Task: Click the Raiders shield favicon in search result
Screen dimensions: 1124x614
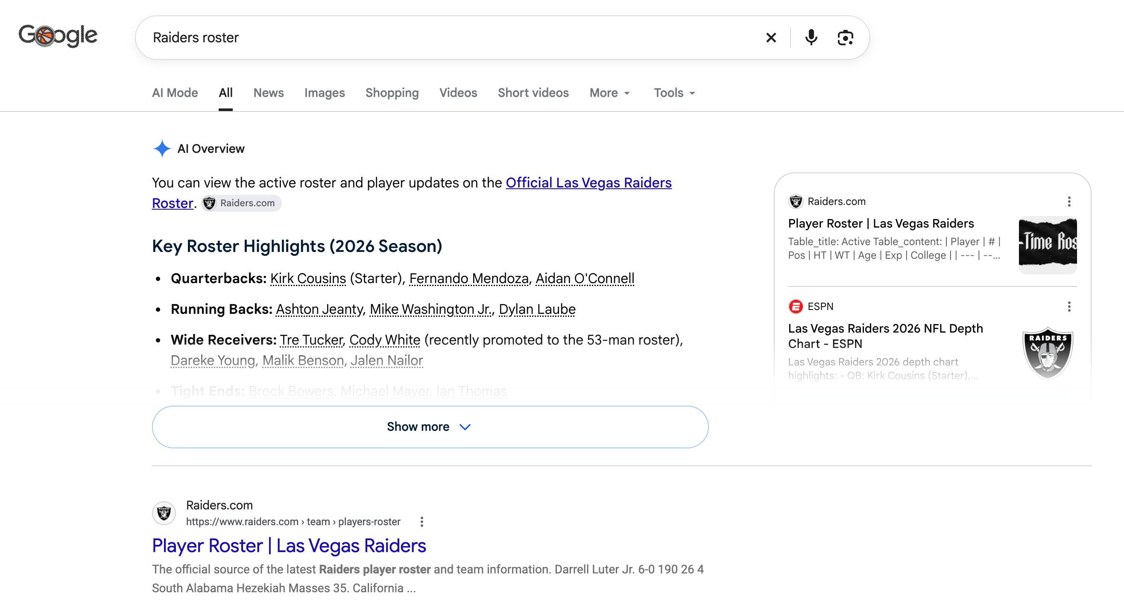Action: 164,513
